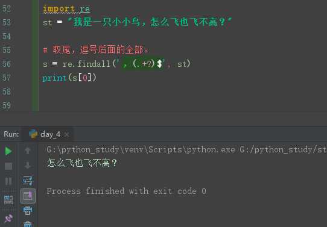
Task: Toggle the soft-wrap console icon
Action: point(28,181)
